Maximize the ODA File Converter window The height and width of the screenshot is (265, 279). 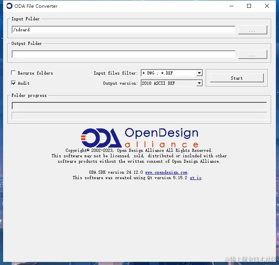(x=249, y=6)
